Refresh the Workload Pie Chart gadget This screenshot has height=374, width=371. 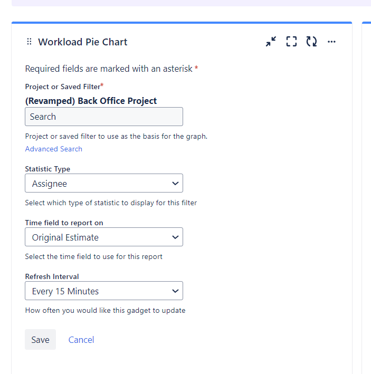311,42
